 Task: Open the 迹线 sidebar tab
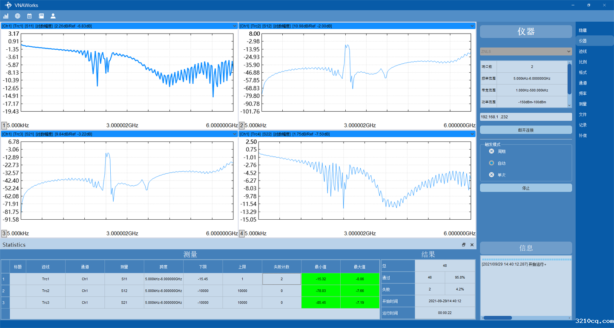click(583, 51)
